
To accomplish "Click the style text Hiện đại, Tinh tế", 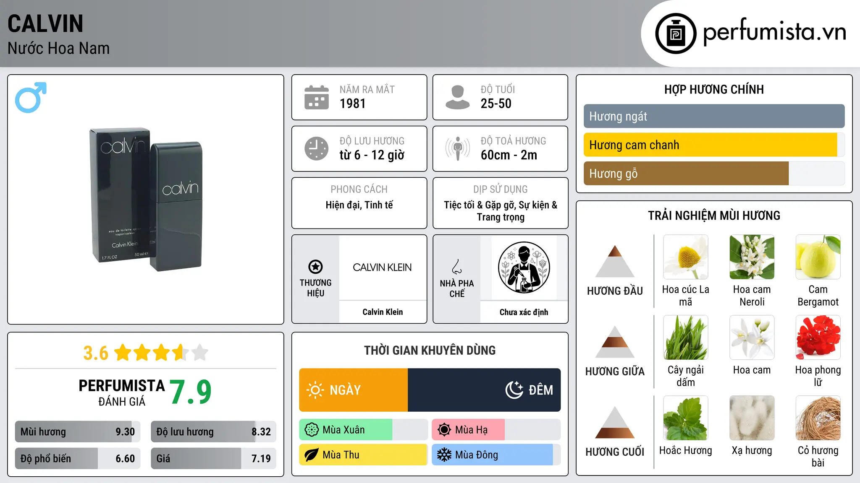I will tap(359, 205).
